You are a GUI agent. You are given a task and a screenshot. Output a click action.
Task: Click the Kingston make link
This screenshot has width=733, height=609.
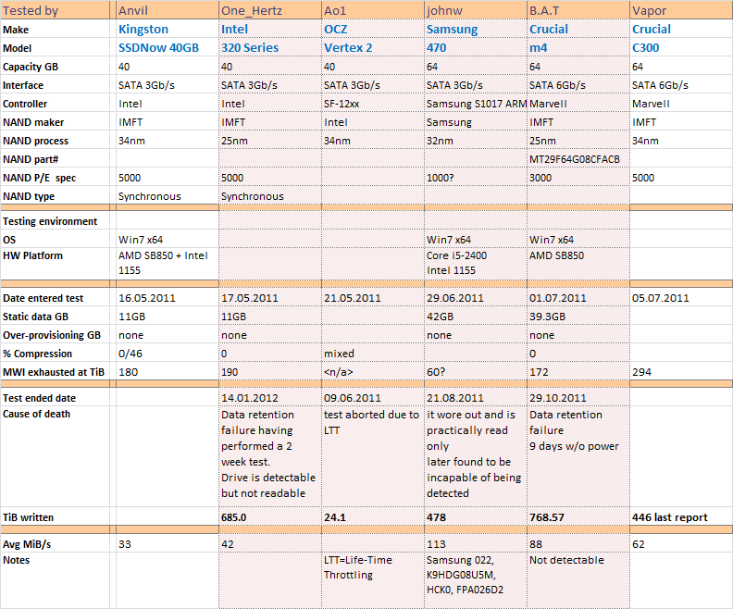pyautogui.click(x=143, y=29)
